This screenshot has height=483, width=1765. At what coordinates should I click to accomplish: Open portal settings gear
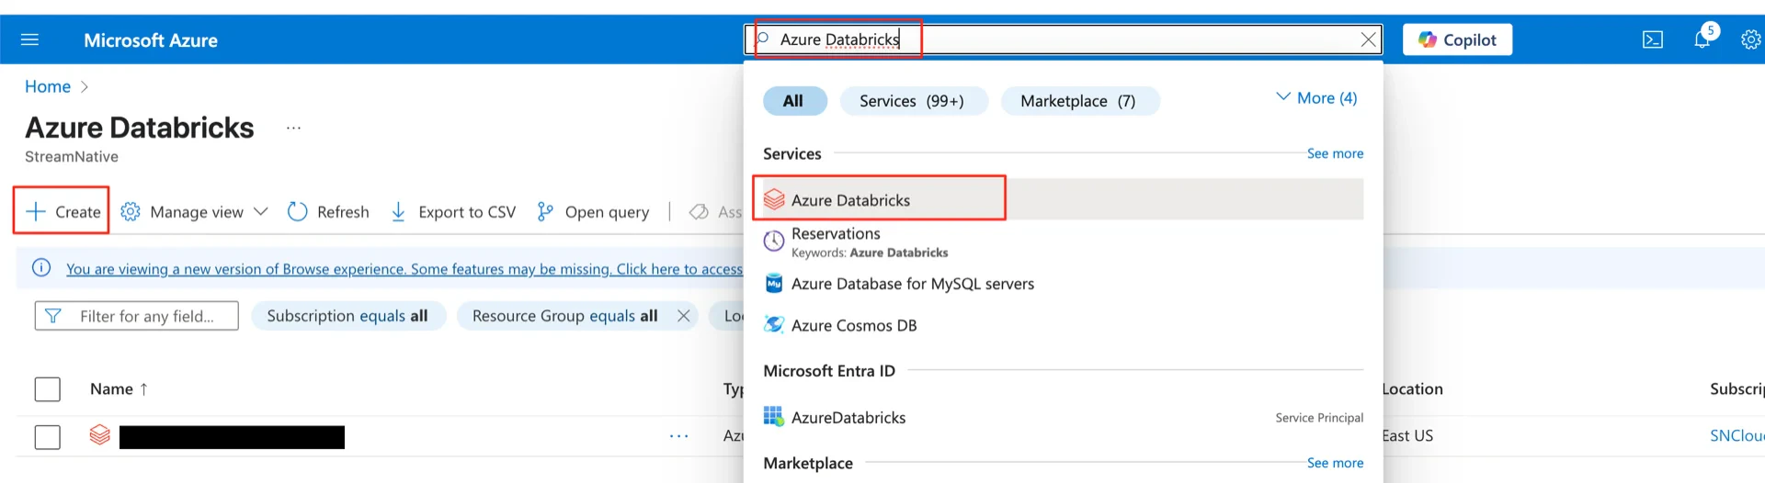click(1751, 39)
